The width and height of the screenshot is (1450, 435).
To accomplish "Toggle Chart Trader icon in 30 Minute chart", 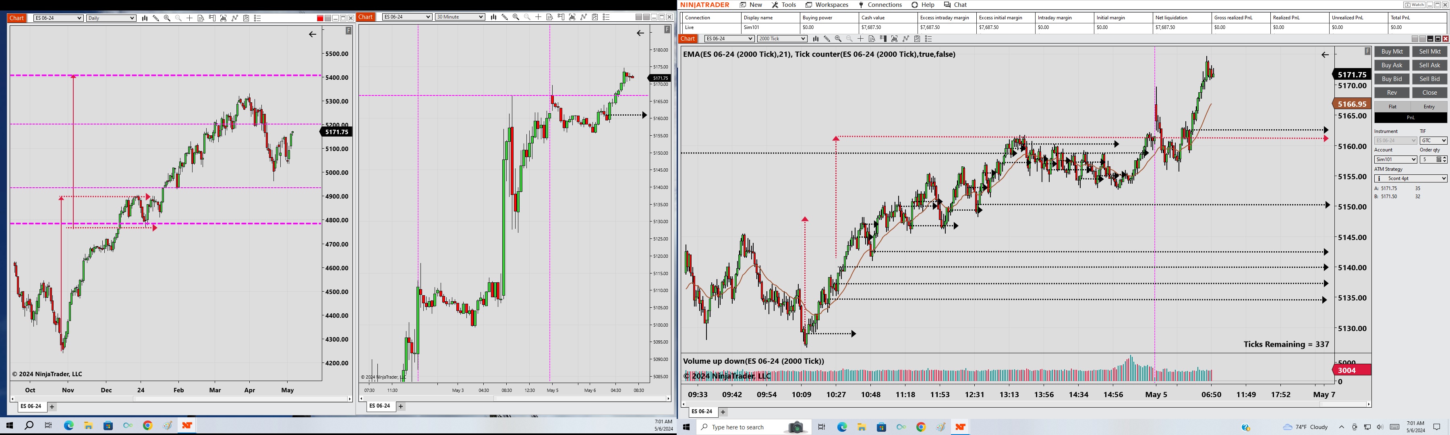I will point(561,17).
